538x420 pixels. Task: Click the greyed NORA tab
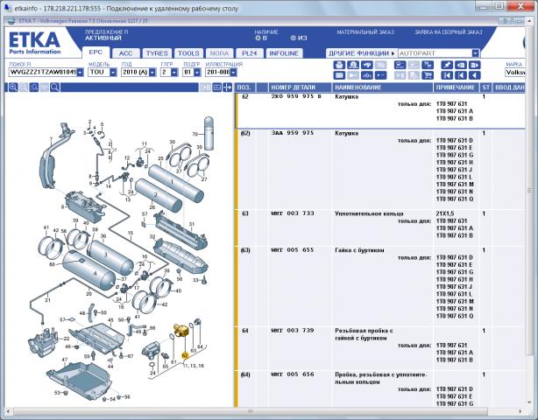click(x=219, y=53)
